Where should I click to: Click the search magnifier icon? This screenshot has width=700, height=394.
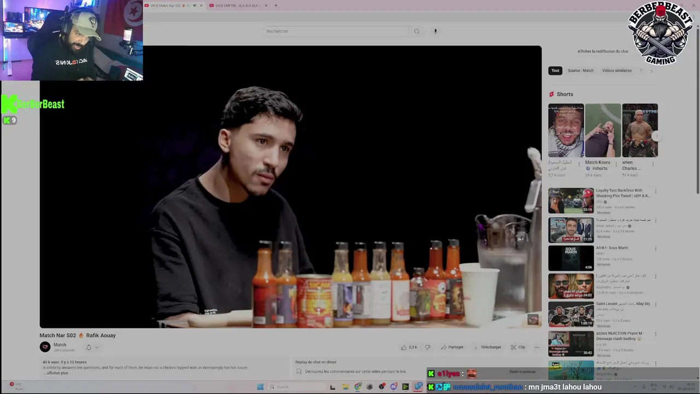(x=417, y=31)
